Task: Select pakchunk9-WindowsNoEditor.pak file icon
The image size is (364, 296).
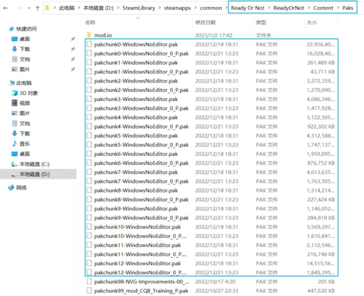Action: point(89,208)
